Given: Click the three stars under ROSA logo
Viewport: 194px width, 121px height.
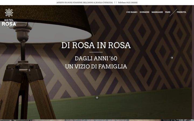Looking at the screenshot, I should pos(9,27).
